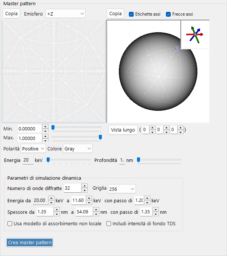Viewport: 227px width, 256px height.
Task: Increase the Min. value with up arrow
Action: click(46, 127)
